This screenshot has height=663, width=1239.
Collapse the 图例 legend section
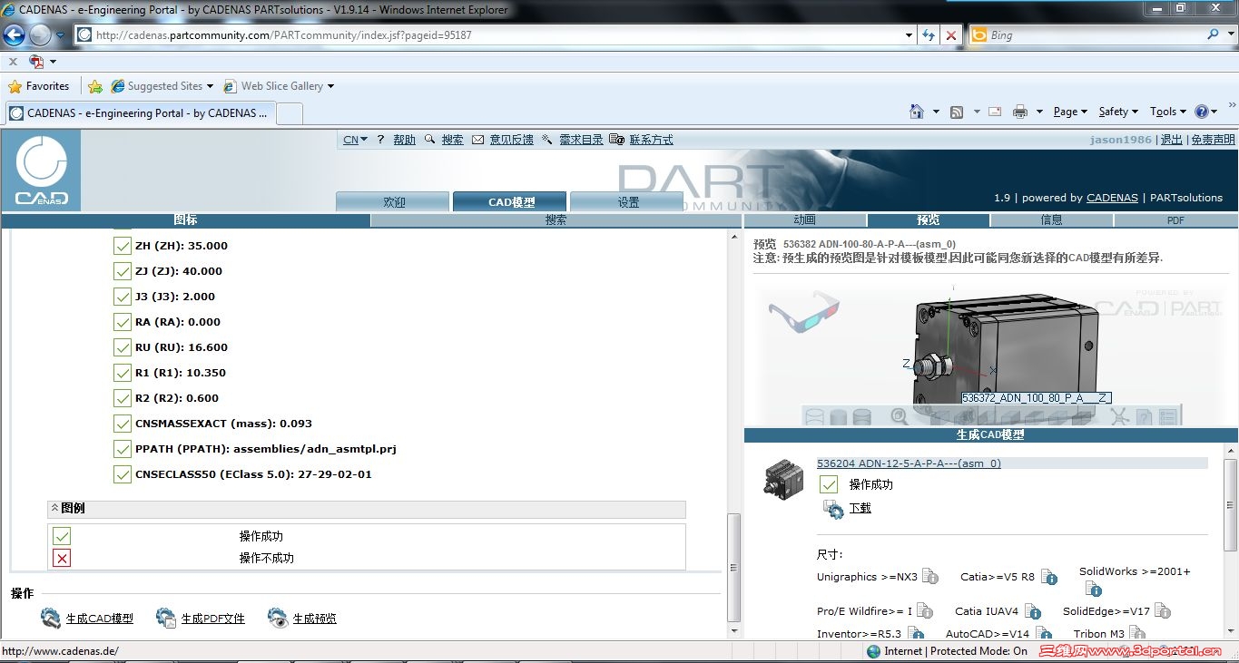coord(54,508)
